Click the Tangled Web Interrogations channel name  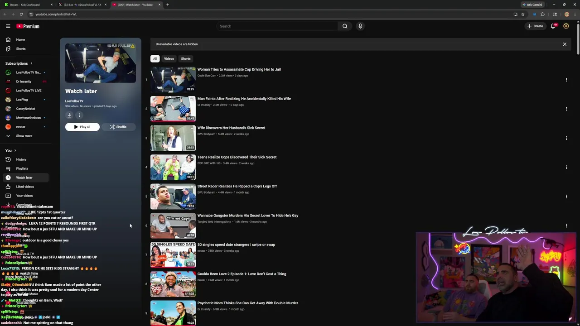[x=214, y=221]
